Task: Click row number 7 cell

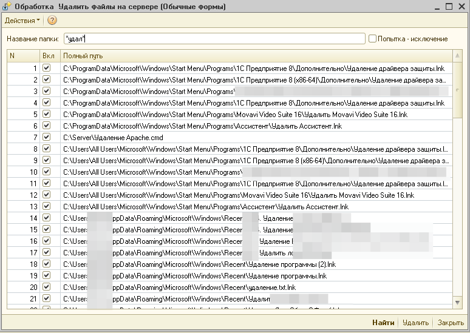Action: pyautogui.click(x=24, y=138)
